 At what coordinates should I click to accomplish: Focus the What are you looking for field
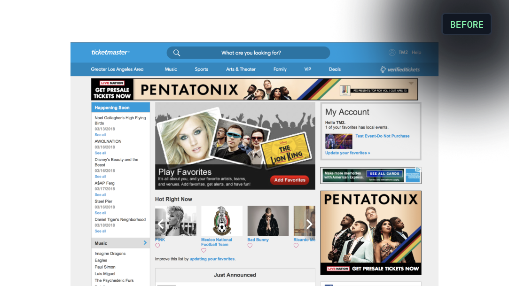point(248,53)
